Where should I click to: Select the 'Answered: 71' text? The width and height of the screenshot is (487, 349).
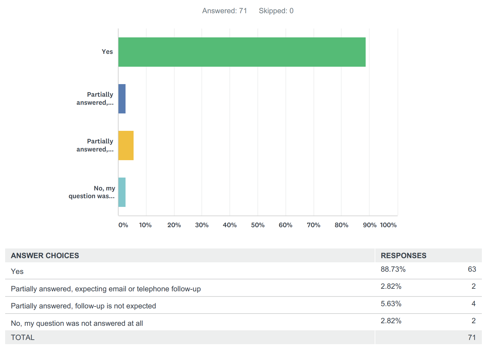pyautogui.click(x=224, y=11)
